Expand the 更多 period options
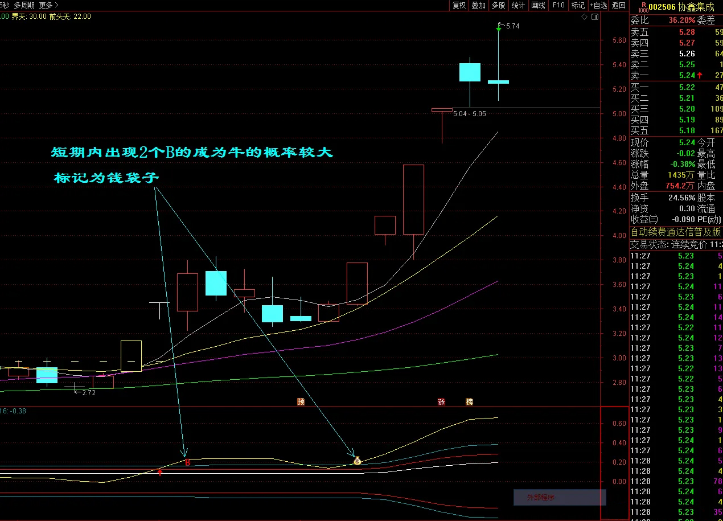 tap(48, 5)
